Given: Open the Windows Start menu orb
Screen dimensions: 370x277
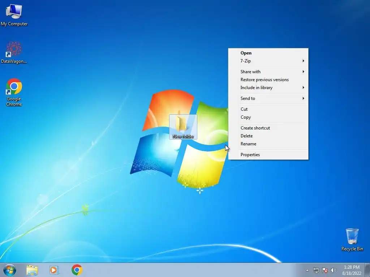Looking at the screenshot, I should click(x=10, y=270).
